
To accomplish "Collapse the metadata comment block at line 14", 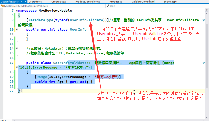I will 17,48.
